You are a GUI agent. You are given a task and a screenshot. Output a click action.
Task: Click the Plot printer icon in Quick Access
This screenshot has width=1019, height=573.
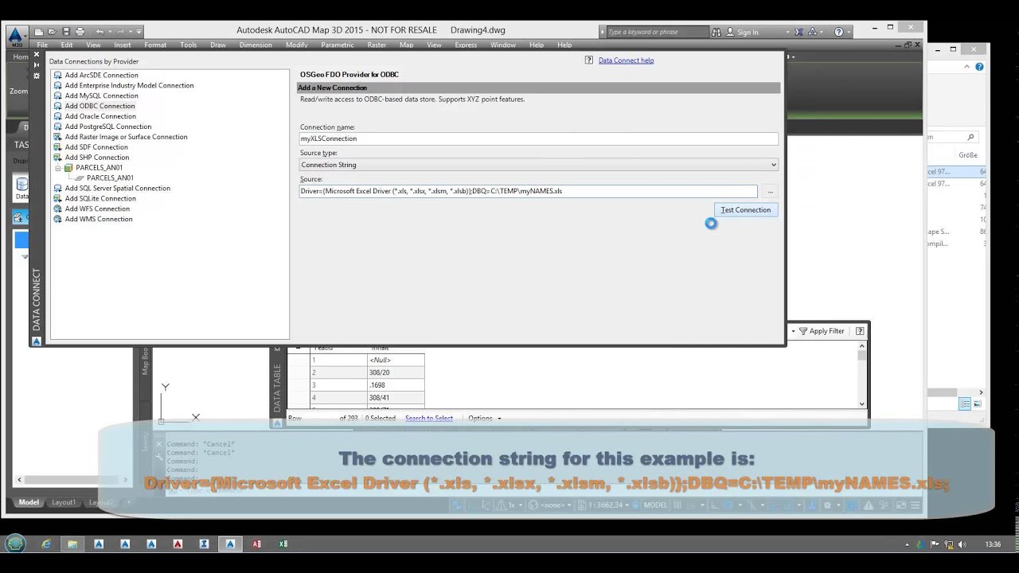click(x=80, y=32)
